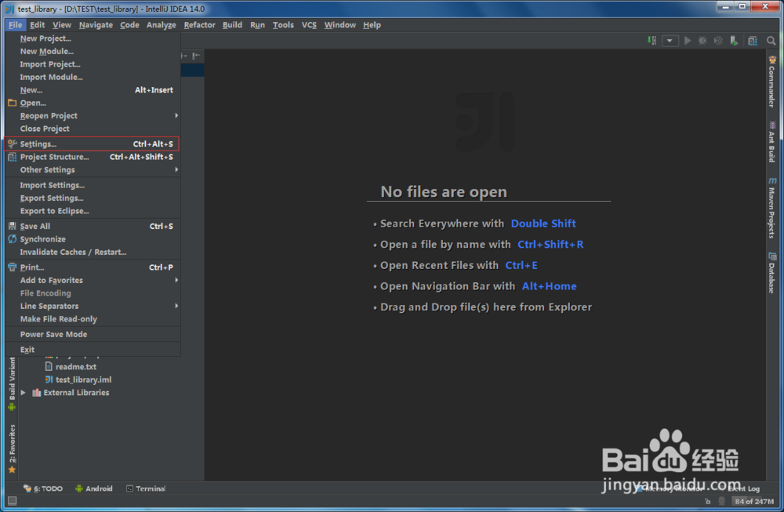This screenshot has height=512, width=784.
Task: Open the Terminal tool window
Action: click(x=146, y=488)
